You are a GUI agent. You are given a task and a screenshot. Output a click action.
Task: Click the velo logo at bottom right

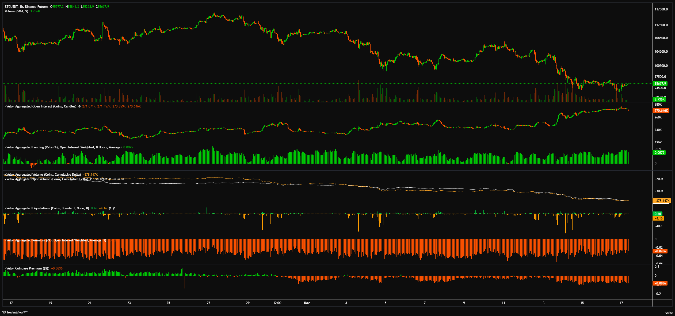669,313
